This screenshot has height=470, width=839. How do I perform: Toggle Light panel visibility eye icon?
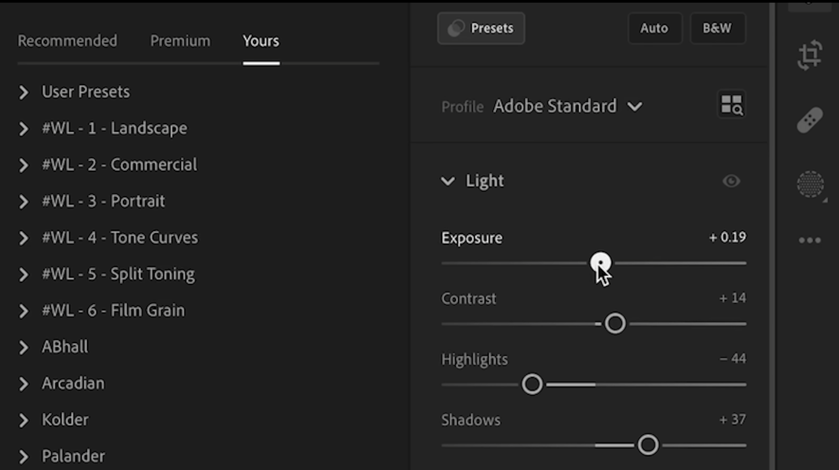[731, 181]
